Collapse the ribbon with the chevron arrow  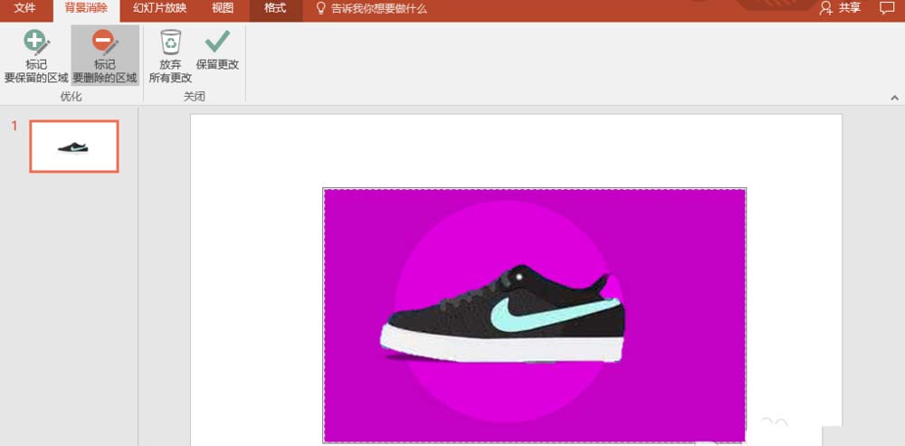[x=895, y=99]
